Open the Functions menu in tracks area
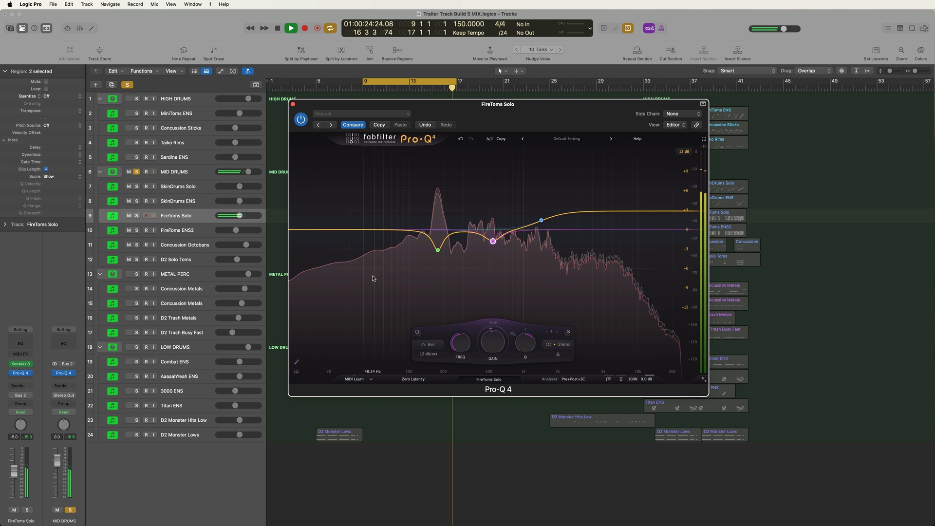 (145, 71)
